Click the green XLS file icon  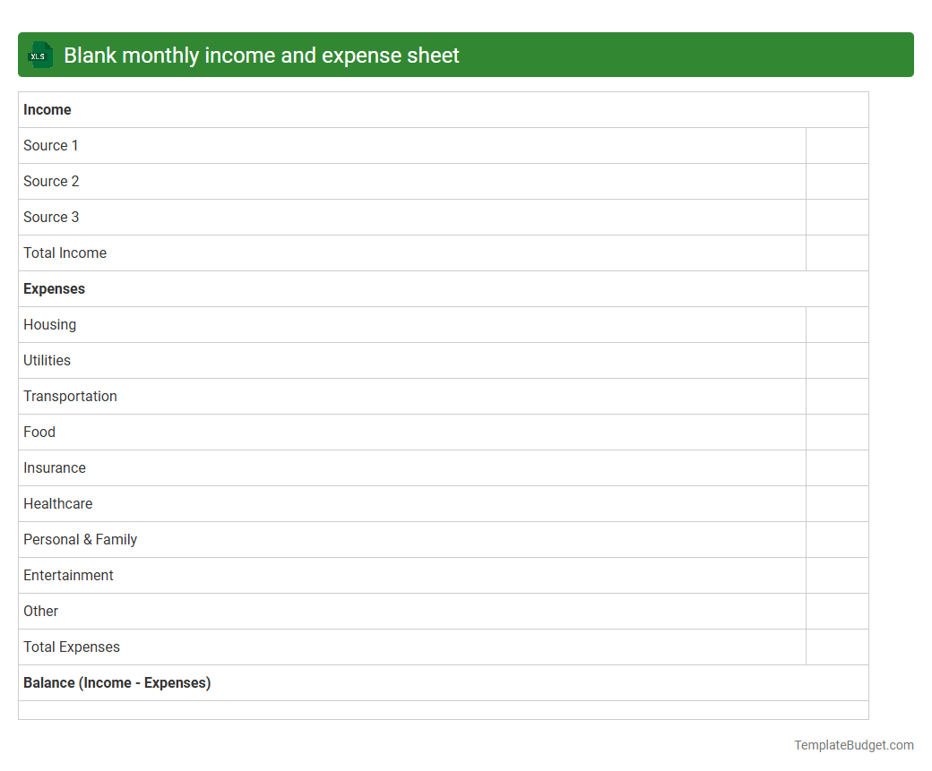coord(39,55)
